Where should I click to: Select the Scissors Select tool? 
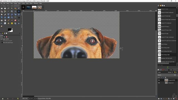point(19,8)
